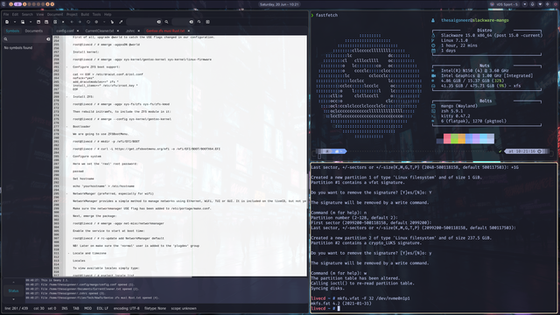
Task: Click the notification bell icon in top bar
Action: 532,4
